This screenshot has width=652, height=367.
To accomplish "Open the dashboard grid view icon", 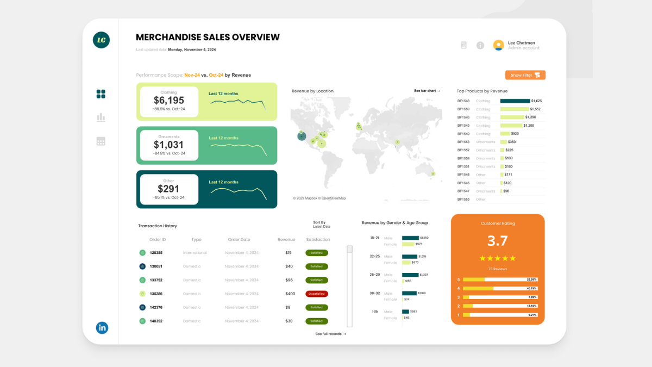I will [101, 94].
